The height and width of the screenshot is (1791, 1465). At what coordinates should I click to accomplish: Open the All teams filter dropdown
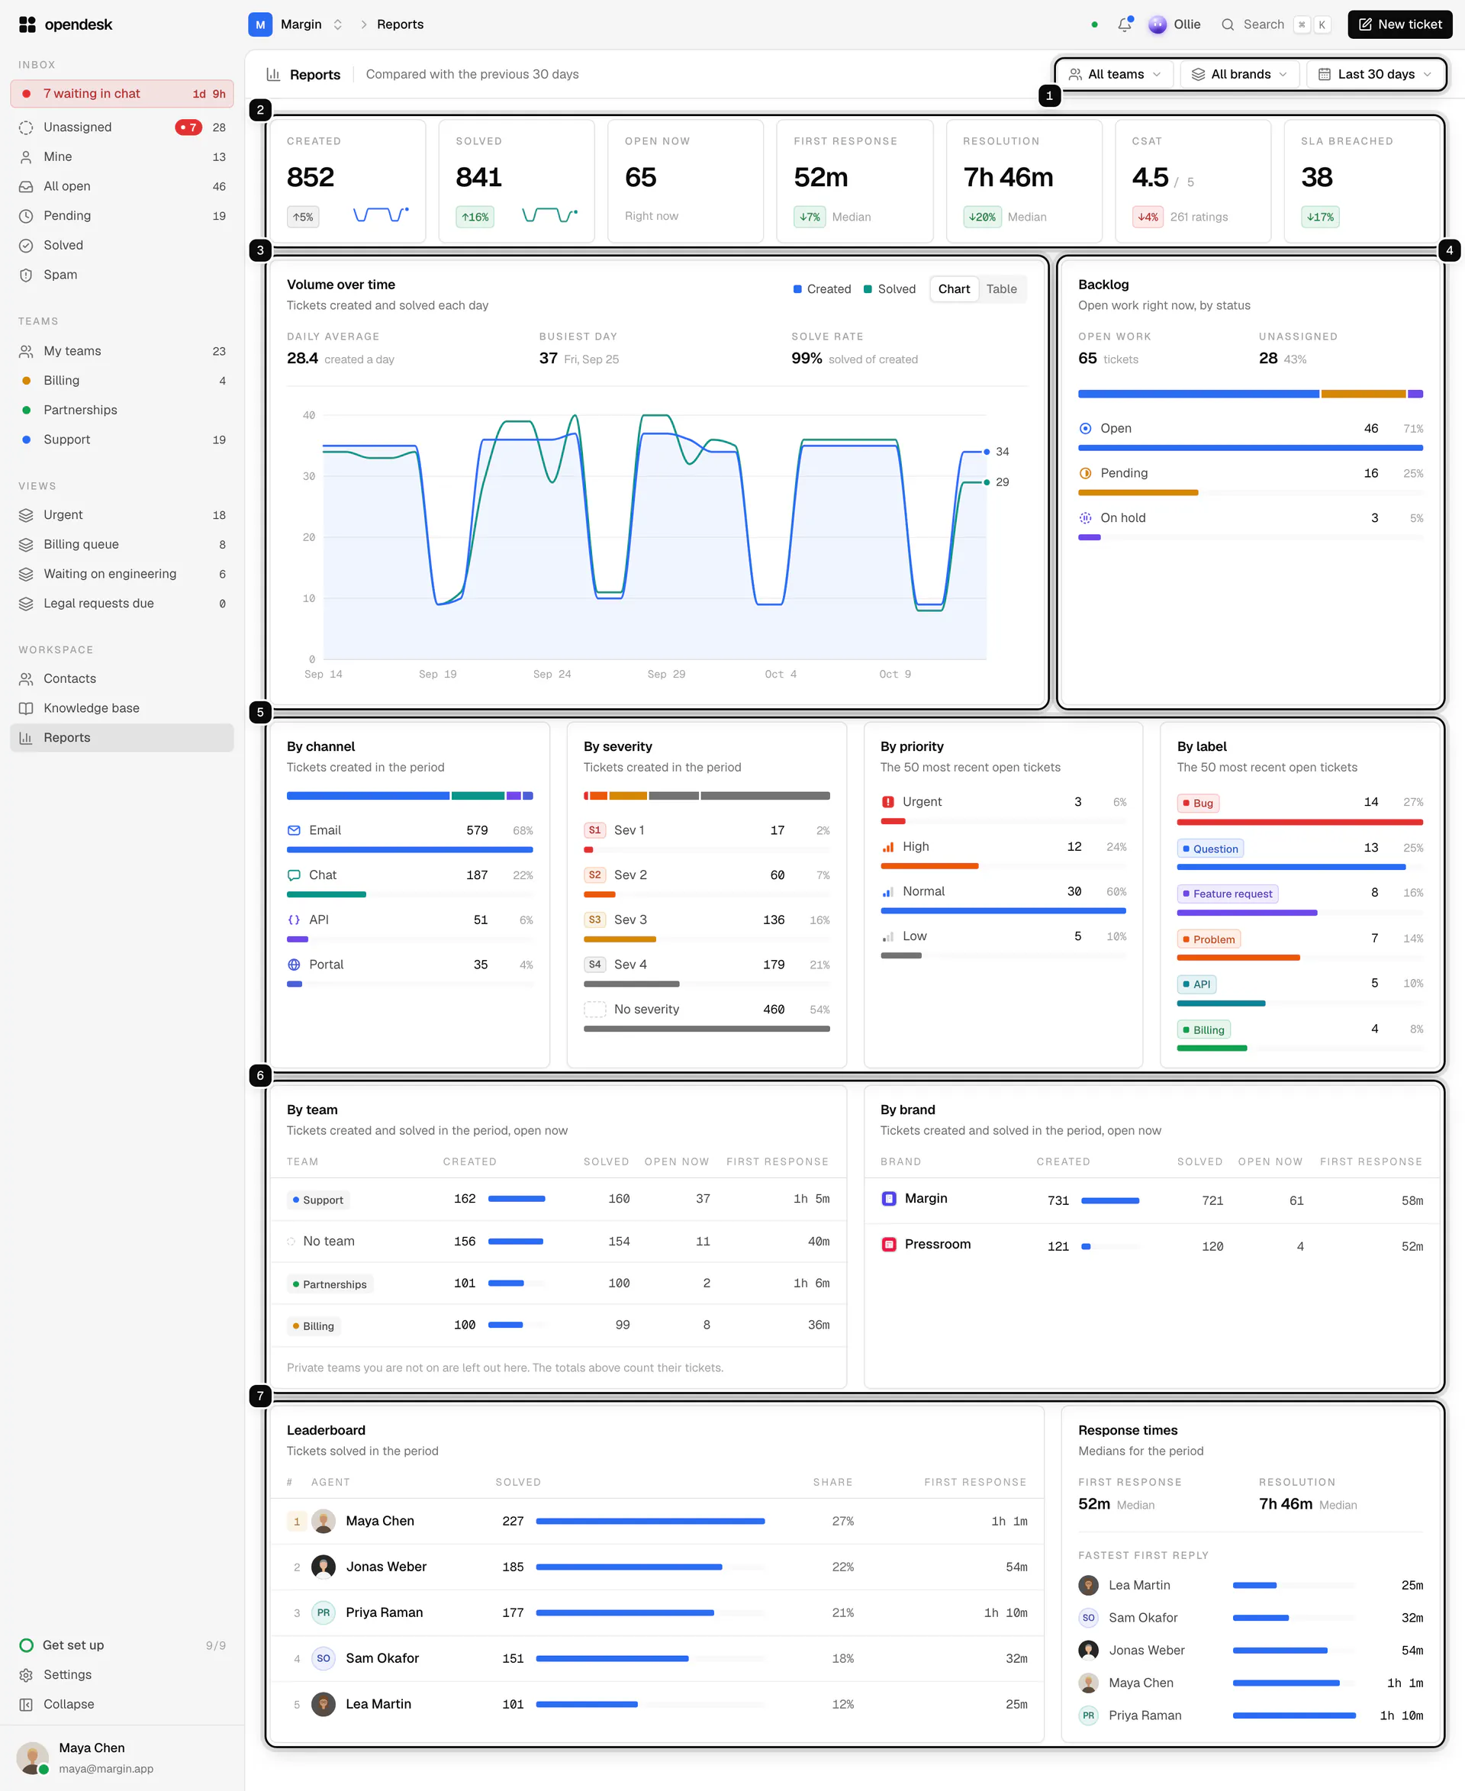[1114, 74]
